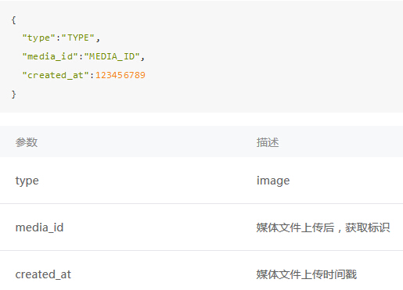Image resolution: width=403 pixels, height=290 pixels.
Task: Click the 媒体文件上传时间戳 description text
Action: tap(307, 274)
